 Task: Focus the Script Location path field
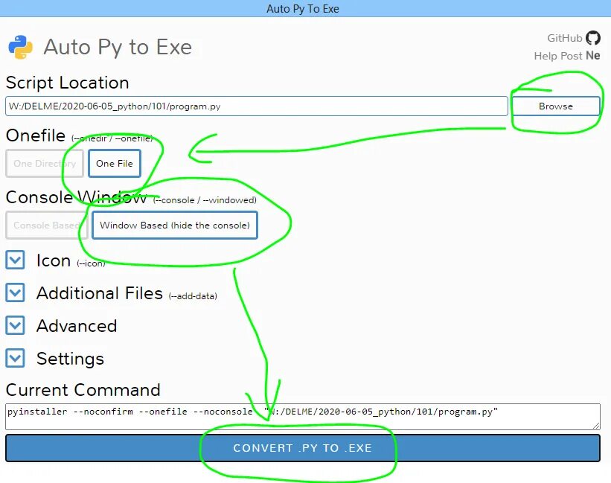[257, 106]
